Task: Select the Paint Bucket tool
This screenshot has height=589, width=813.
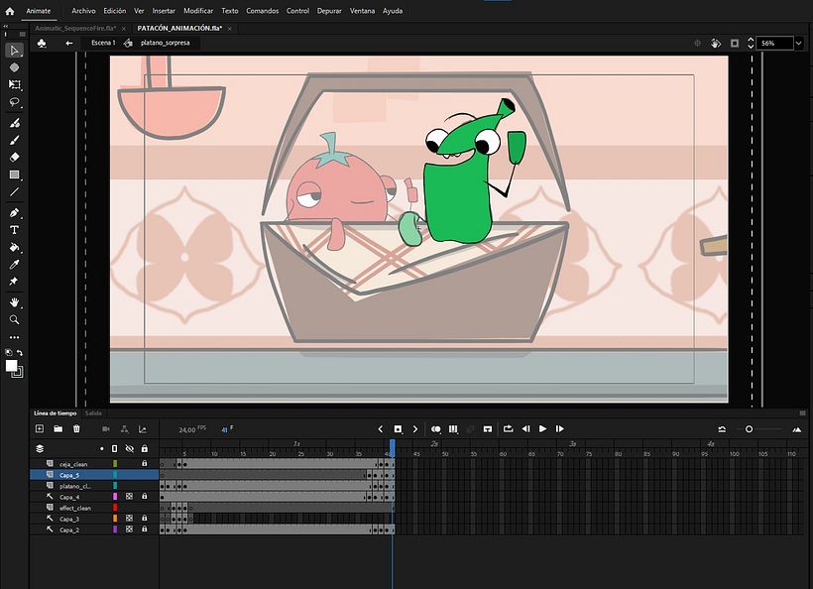Action: click(x=15, y=247)
